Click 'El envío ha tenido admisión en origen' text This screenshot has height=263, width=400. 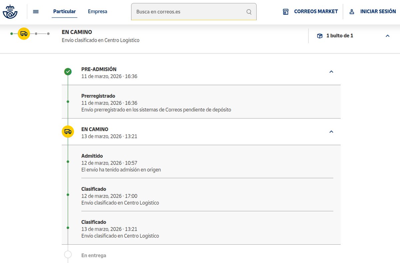click(x=121, y=170)
